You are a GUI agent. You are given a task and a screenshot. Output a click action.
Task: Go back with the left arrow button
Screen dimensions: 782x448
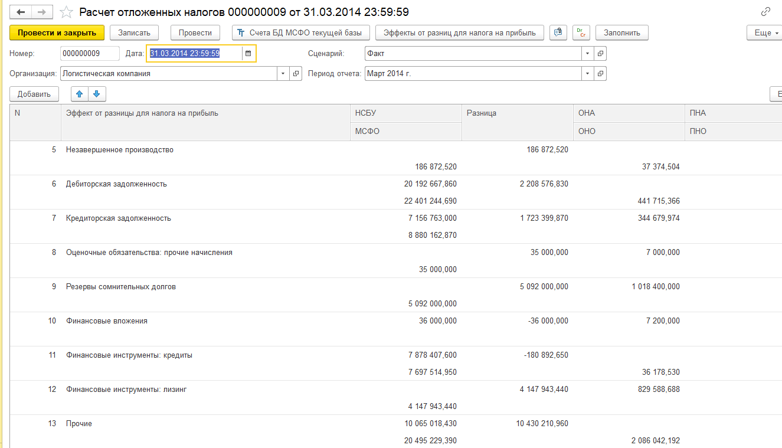21,12
